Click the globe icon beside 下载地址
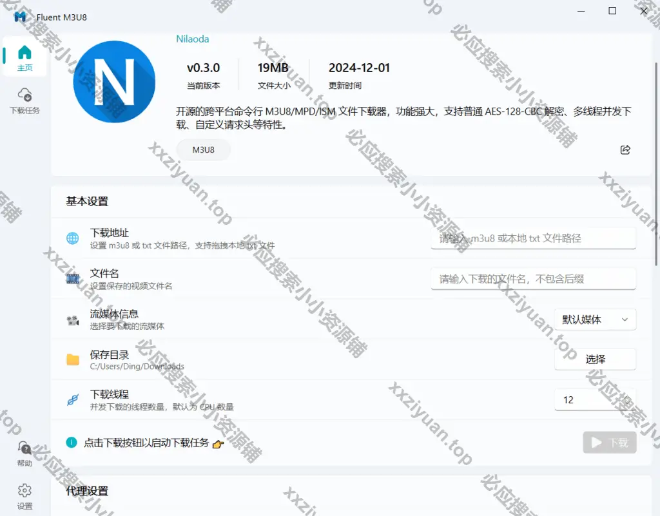The image size is (660, 516). (x=73, y=238)
